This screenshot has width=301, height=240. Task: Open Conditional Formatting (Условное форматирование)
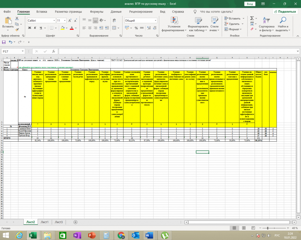click(x=174, y=24)
